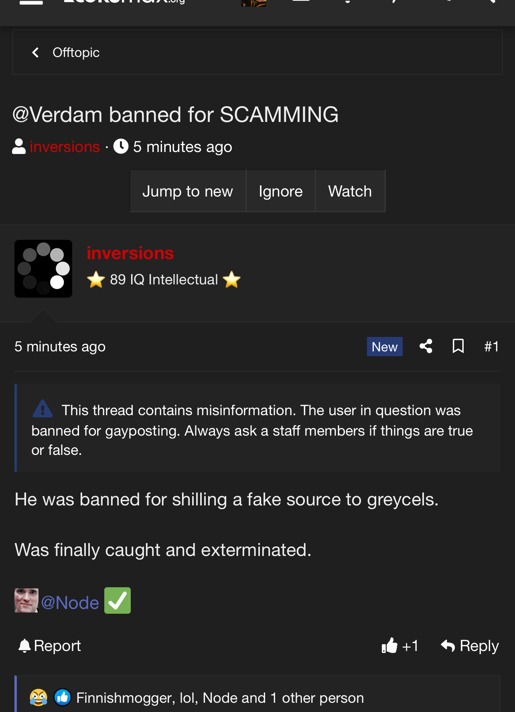
Task: Open inversions' loading-circle avatar
Action: point(43,269)
